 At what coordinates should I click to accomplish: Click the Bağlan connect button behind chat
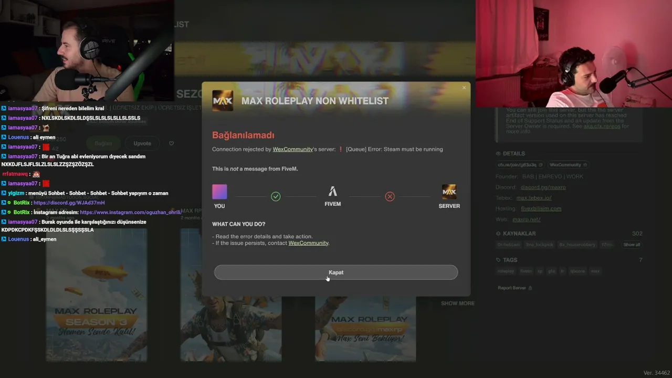pyautogui.click(x=103, y=143)
